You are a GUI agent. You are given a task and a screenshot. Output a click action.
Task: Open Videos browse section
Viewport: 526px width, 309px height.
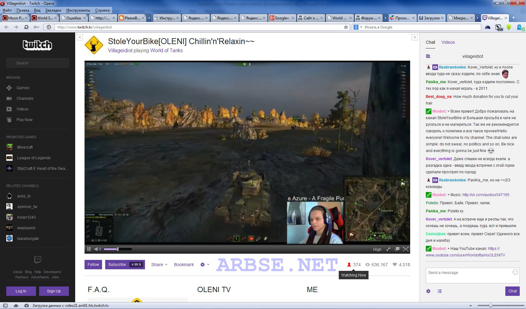[x=22, y=109]
